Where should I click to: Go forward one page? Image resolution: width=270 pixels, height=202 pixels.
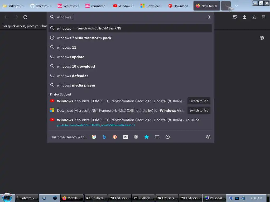pos(16,17)
